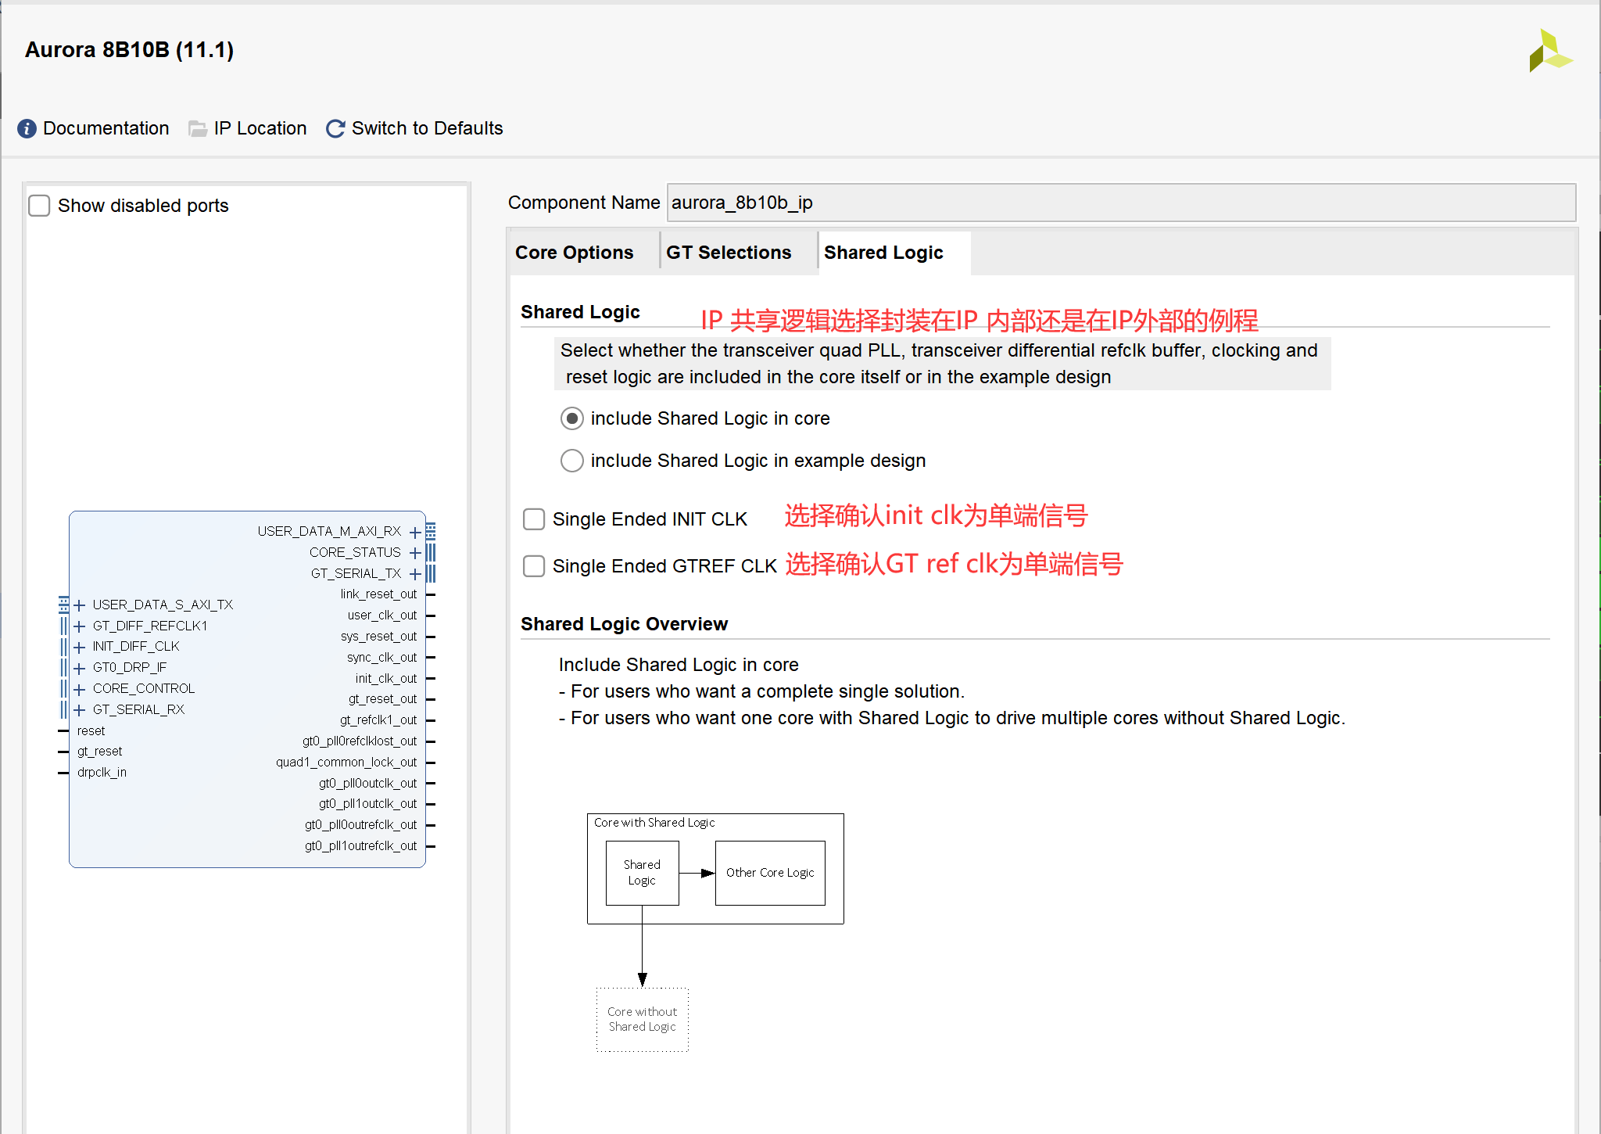Image resolution: width=1601 pixels, height=1134 pixels.
Task: Expand the INIT_DIFF_CLK port
Action: click(x=79, y=647)
